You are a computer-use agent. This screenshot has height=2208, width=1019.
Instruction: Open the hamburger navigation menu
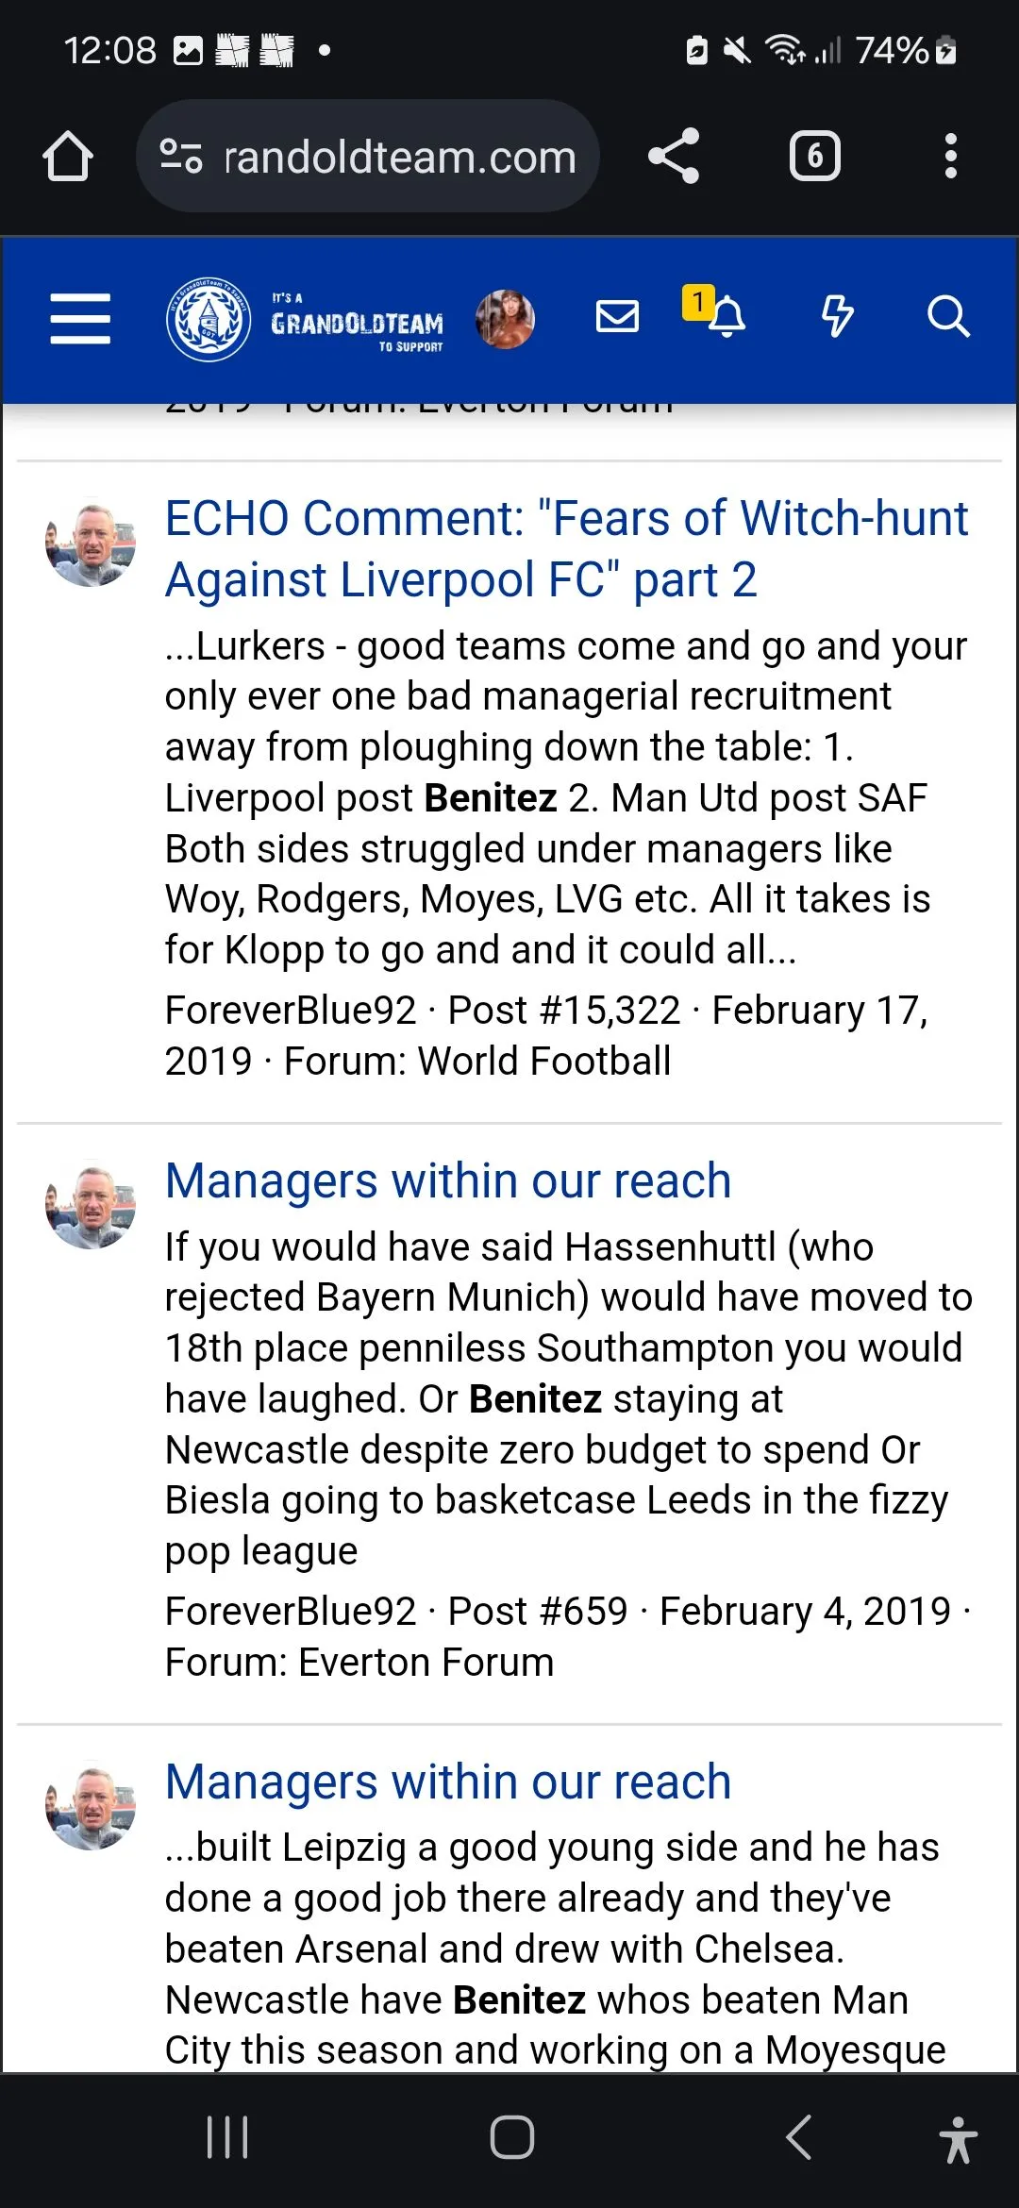80,318
